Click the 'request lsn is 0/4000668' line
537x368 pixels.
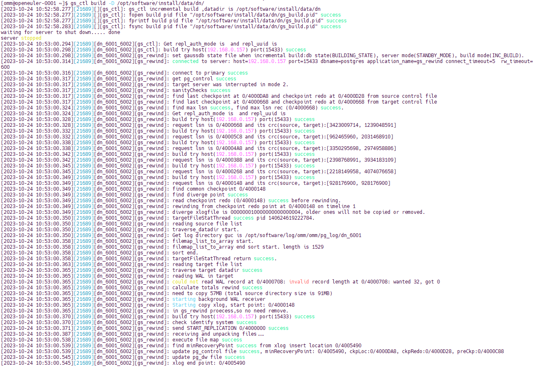[x=199, y=125]
